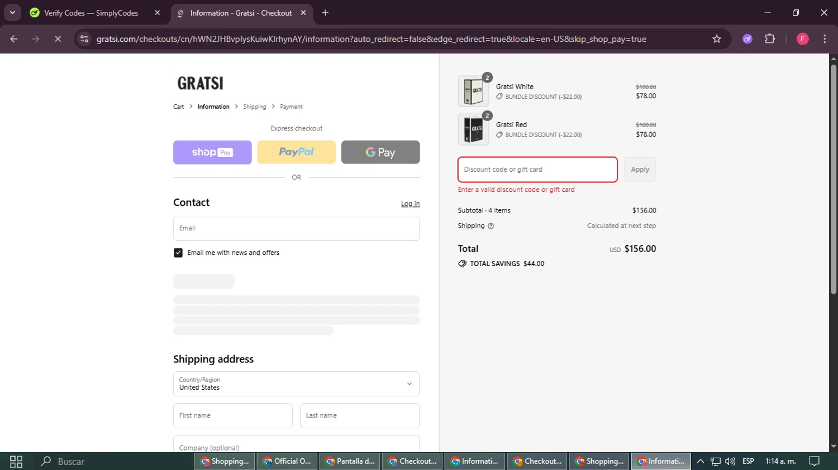Viewport: 838px width, 470px height.
Task: Open the ESP language indicator
Action: (x=748, y=461)
